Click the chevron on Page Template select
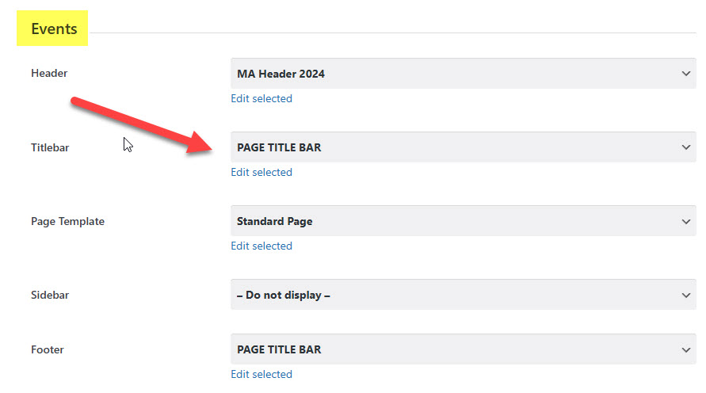This screenshot has height=393, width=706. point(685,222)
